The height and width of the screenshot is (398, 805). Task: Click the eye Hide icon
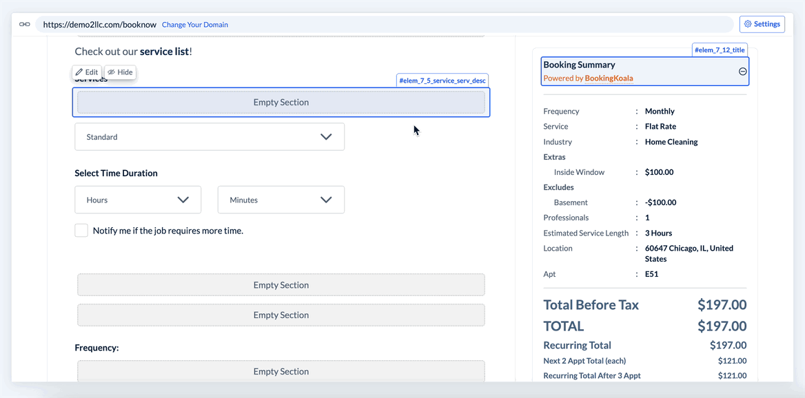tap(112, 72)
